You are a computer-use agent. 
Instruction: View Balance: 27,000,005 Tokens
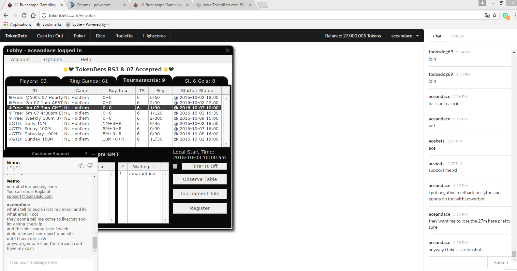coord(353,36)
